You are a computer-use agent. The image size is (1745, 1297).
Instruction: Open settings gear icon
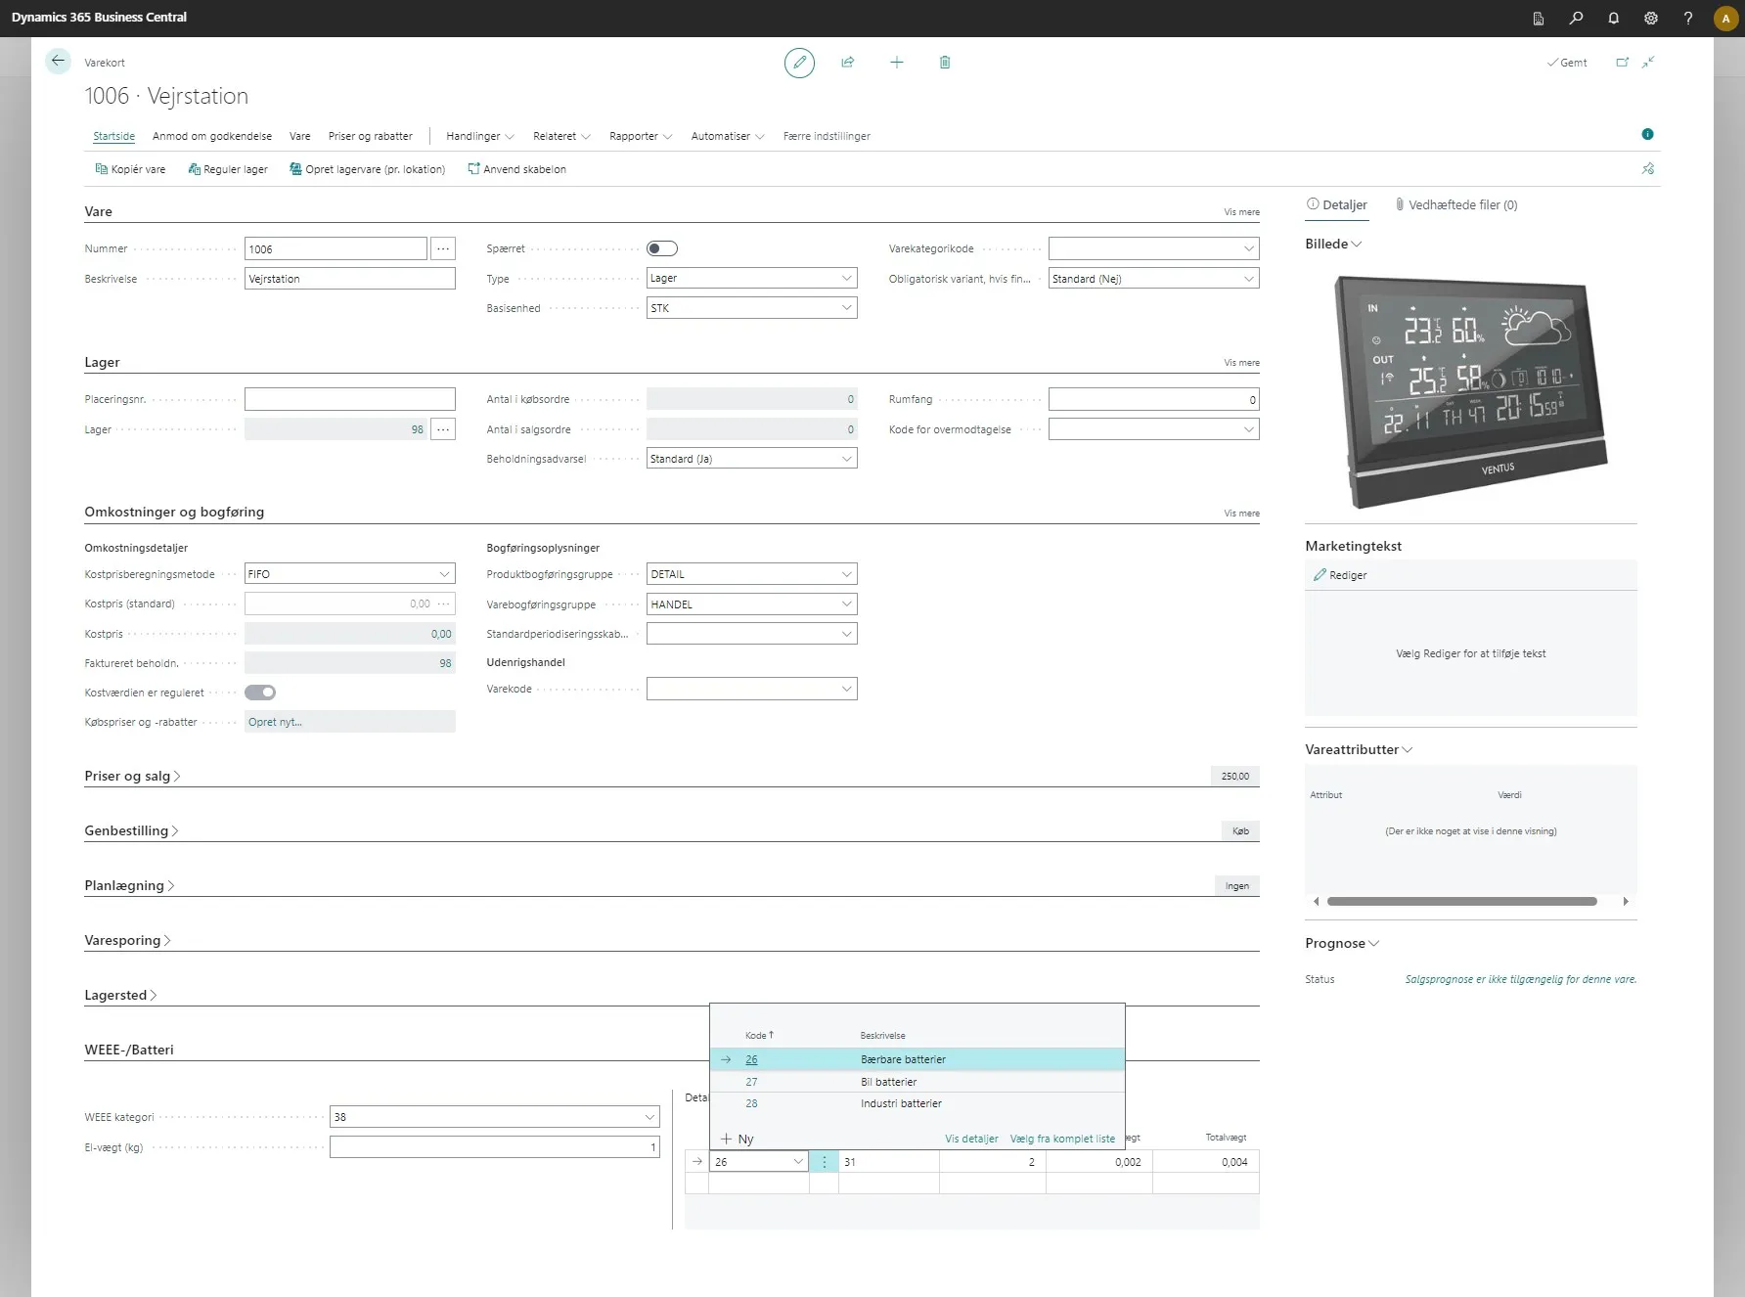tap(1650, 19)
